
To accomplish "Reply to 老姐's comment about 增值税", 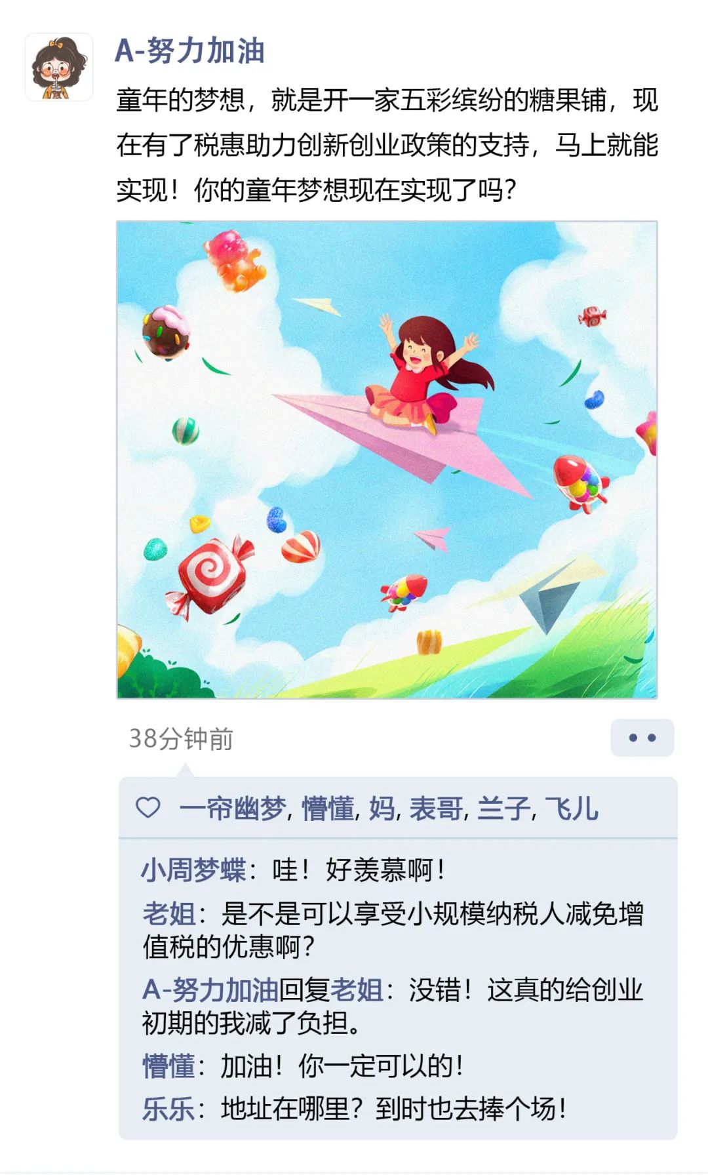I will 393,930.
